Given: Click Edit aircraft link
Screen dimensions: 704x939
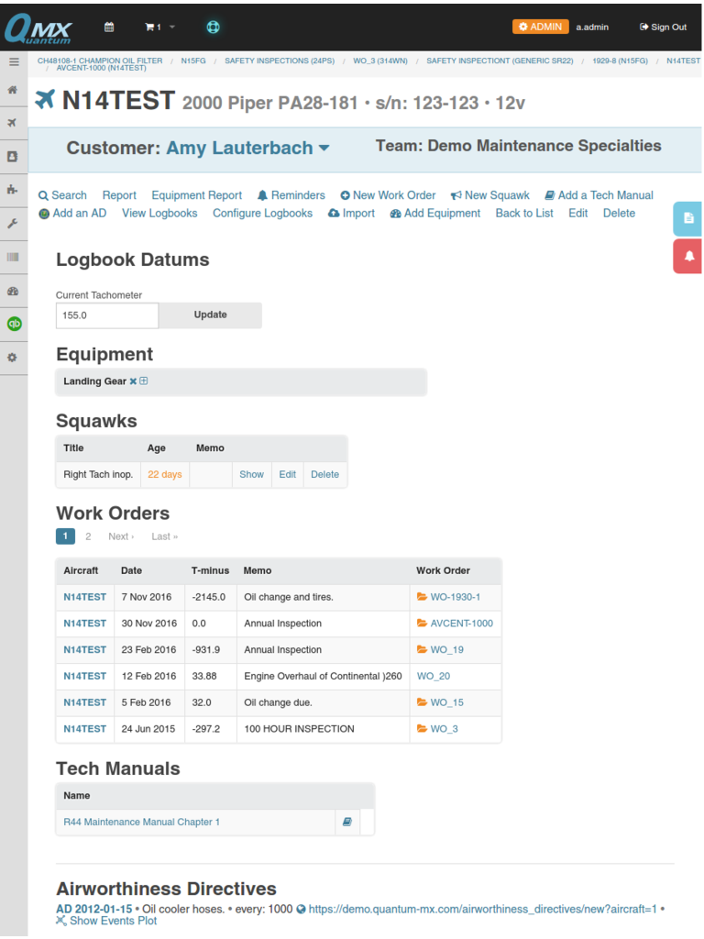Looking at the screenshot, I should click(x=577, y=213).
